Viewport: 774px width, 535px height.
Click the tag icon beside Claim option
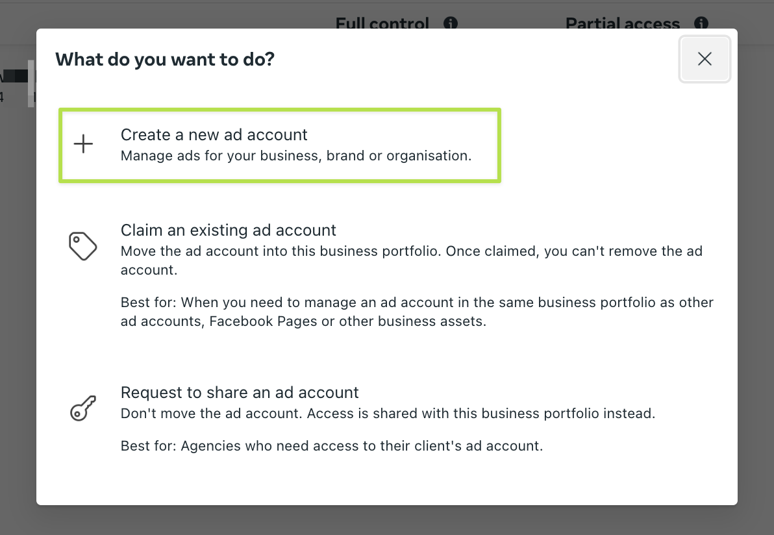click(83, 246)
